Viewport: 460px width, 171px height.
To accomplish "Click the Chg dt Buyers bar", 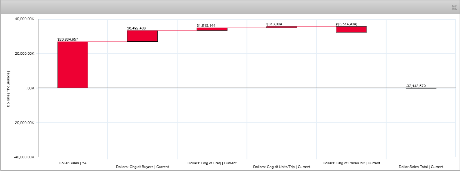I will (142, 36).
